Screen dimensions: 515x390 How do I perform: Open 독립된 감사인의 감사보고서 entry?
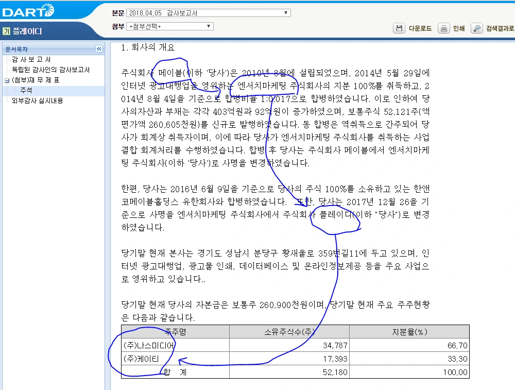pyautogui.click(x=50, y=70)
